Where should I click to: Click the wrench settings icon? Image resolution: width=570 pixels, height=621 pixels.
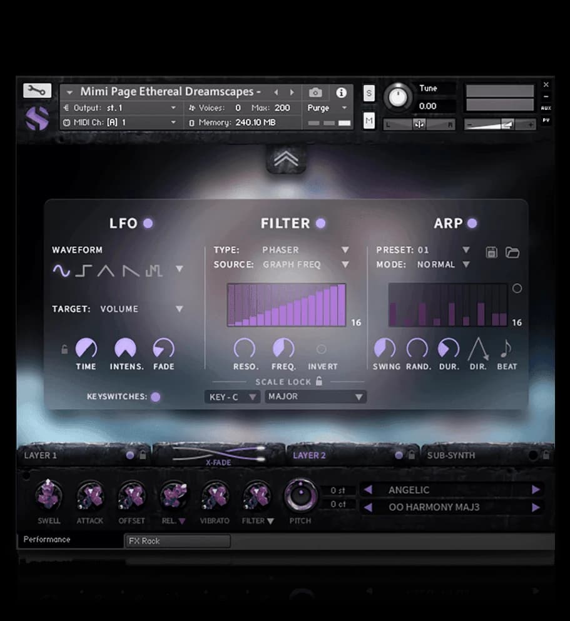[x=37, y=91]
